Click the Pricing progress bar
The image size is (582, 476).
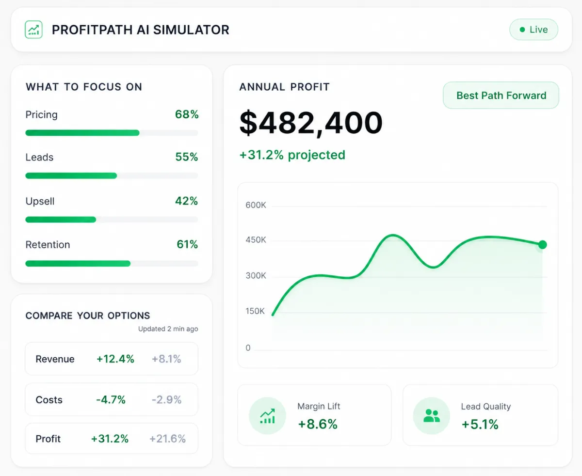pos(112,133)
